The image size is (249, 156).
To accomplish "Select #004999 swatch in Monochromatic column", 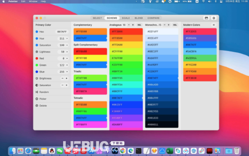I will [162, 98].
